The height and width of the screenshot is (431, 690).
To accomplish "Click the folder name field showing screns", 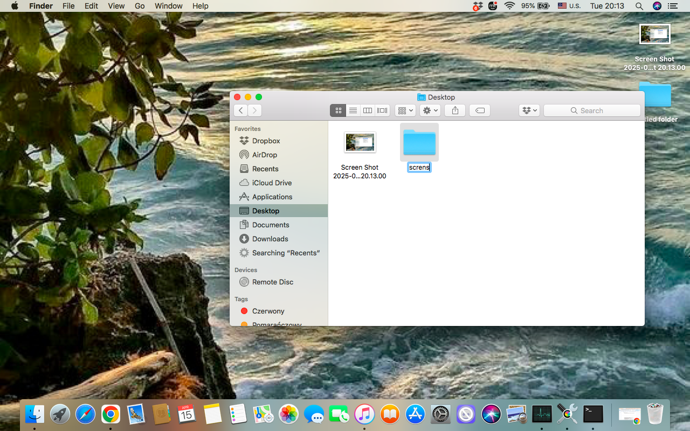I will (x=419, y=167).
